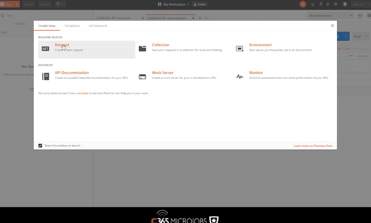Click the Environment screen icon
This screenshot has width=371, height=223.
coord(240,49)
